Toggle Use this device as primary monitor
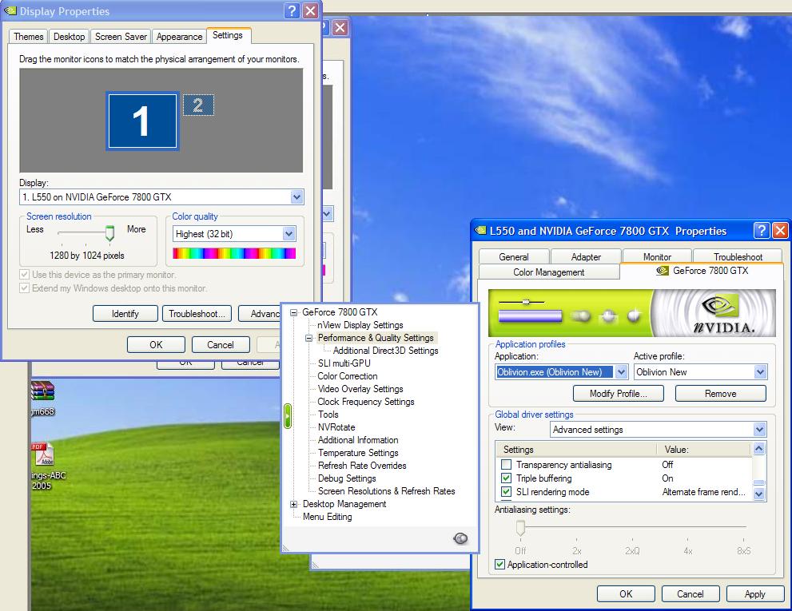This screenshot has width=792, height=611. [24, 275]
